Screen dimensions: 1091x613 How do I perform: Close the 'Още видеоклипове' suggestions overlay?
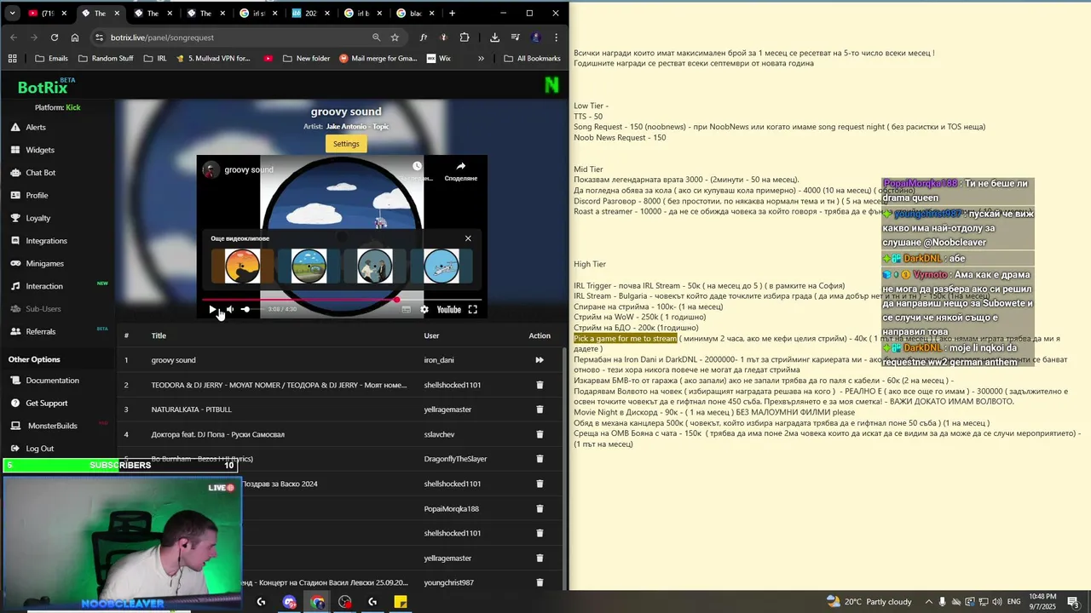pos(468,238)
